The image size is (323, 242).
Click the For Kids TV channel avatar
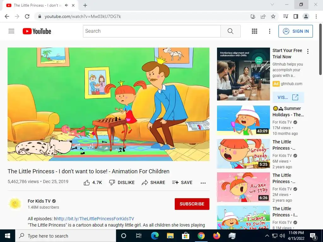(15, 204)
